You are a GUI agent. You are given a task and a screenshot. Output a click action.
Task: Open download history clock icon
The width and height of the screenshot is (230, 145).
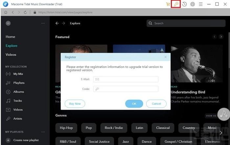click(184, 4)
